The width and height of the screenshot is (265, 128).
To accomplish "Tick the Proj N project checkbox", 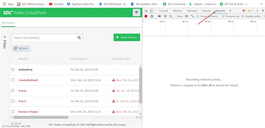I will coord(13,101).
